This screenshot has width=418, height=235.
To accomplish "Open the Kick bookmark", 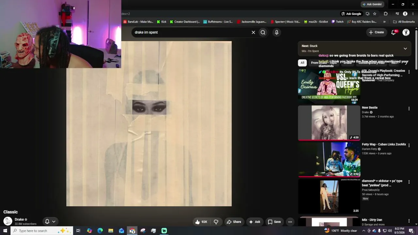I will click(x=162, y=22).
